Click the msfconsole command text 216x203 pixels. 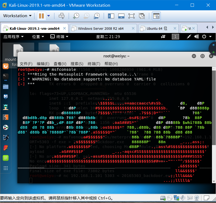(x=64, y=69)
